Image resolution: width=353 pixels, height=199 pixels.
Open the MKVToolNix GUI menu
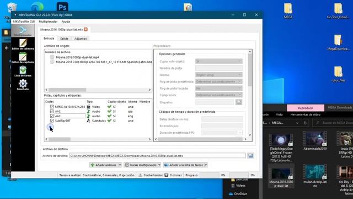pyautogui.click(x=24, y=22)
